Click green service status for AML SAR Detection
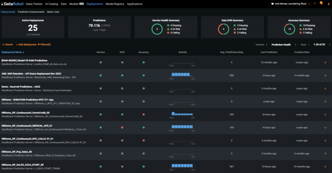This screenshot has height=173, width=332. tap(101, 75)
